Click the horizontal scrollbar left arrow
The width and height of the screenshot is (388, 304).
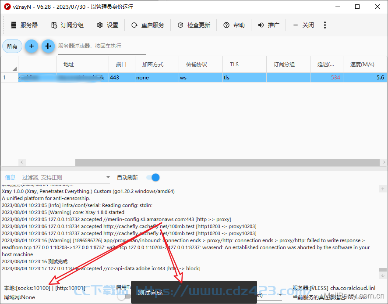pos(22,162)
